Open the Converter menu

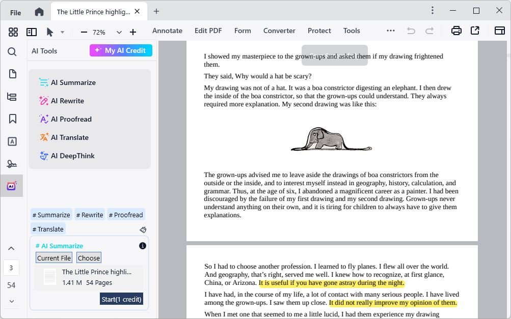pyautogui.click(x=279, y=31)
